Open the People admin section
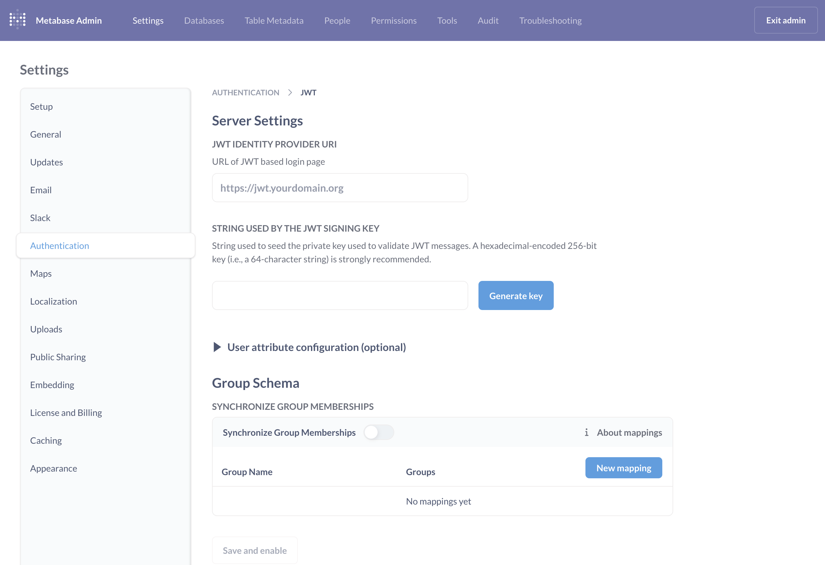The image size is (825, 565). pos(337,20)
